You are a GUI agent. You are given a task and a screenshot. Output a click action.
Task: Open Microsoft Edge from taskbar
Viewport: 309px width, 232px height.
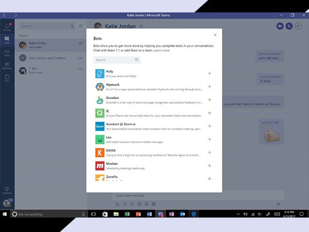click(194, 214)
